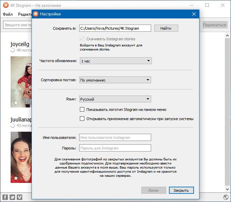Click the Закрыть button
Image resolution: width=231 pixels, height=202 pixels.
coord(181,190)
